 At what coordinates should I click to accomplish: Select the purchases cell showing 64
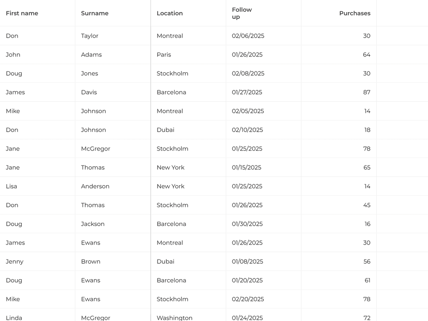point(367,55)
